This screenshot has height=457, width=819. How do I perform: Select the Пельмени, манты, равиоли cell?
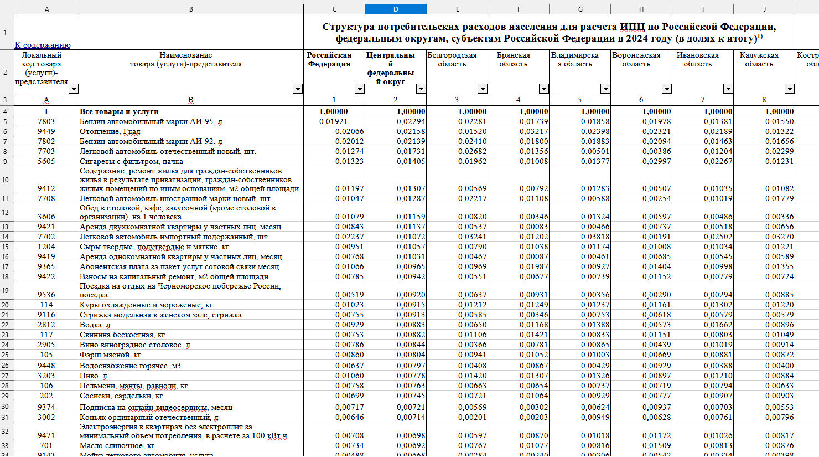191,386
